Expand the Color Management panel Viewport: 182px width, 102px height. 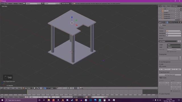pos(165,62)
